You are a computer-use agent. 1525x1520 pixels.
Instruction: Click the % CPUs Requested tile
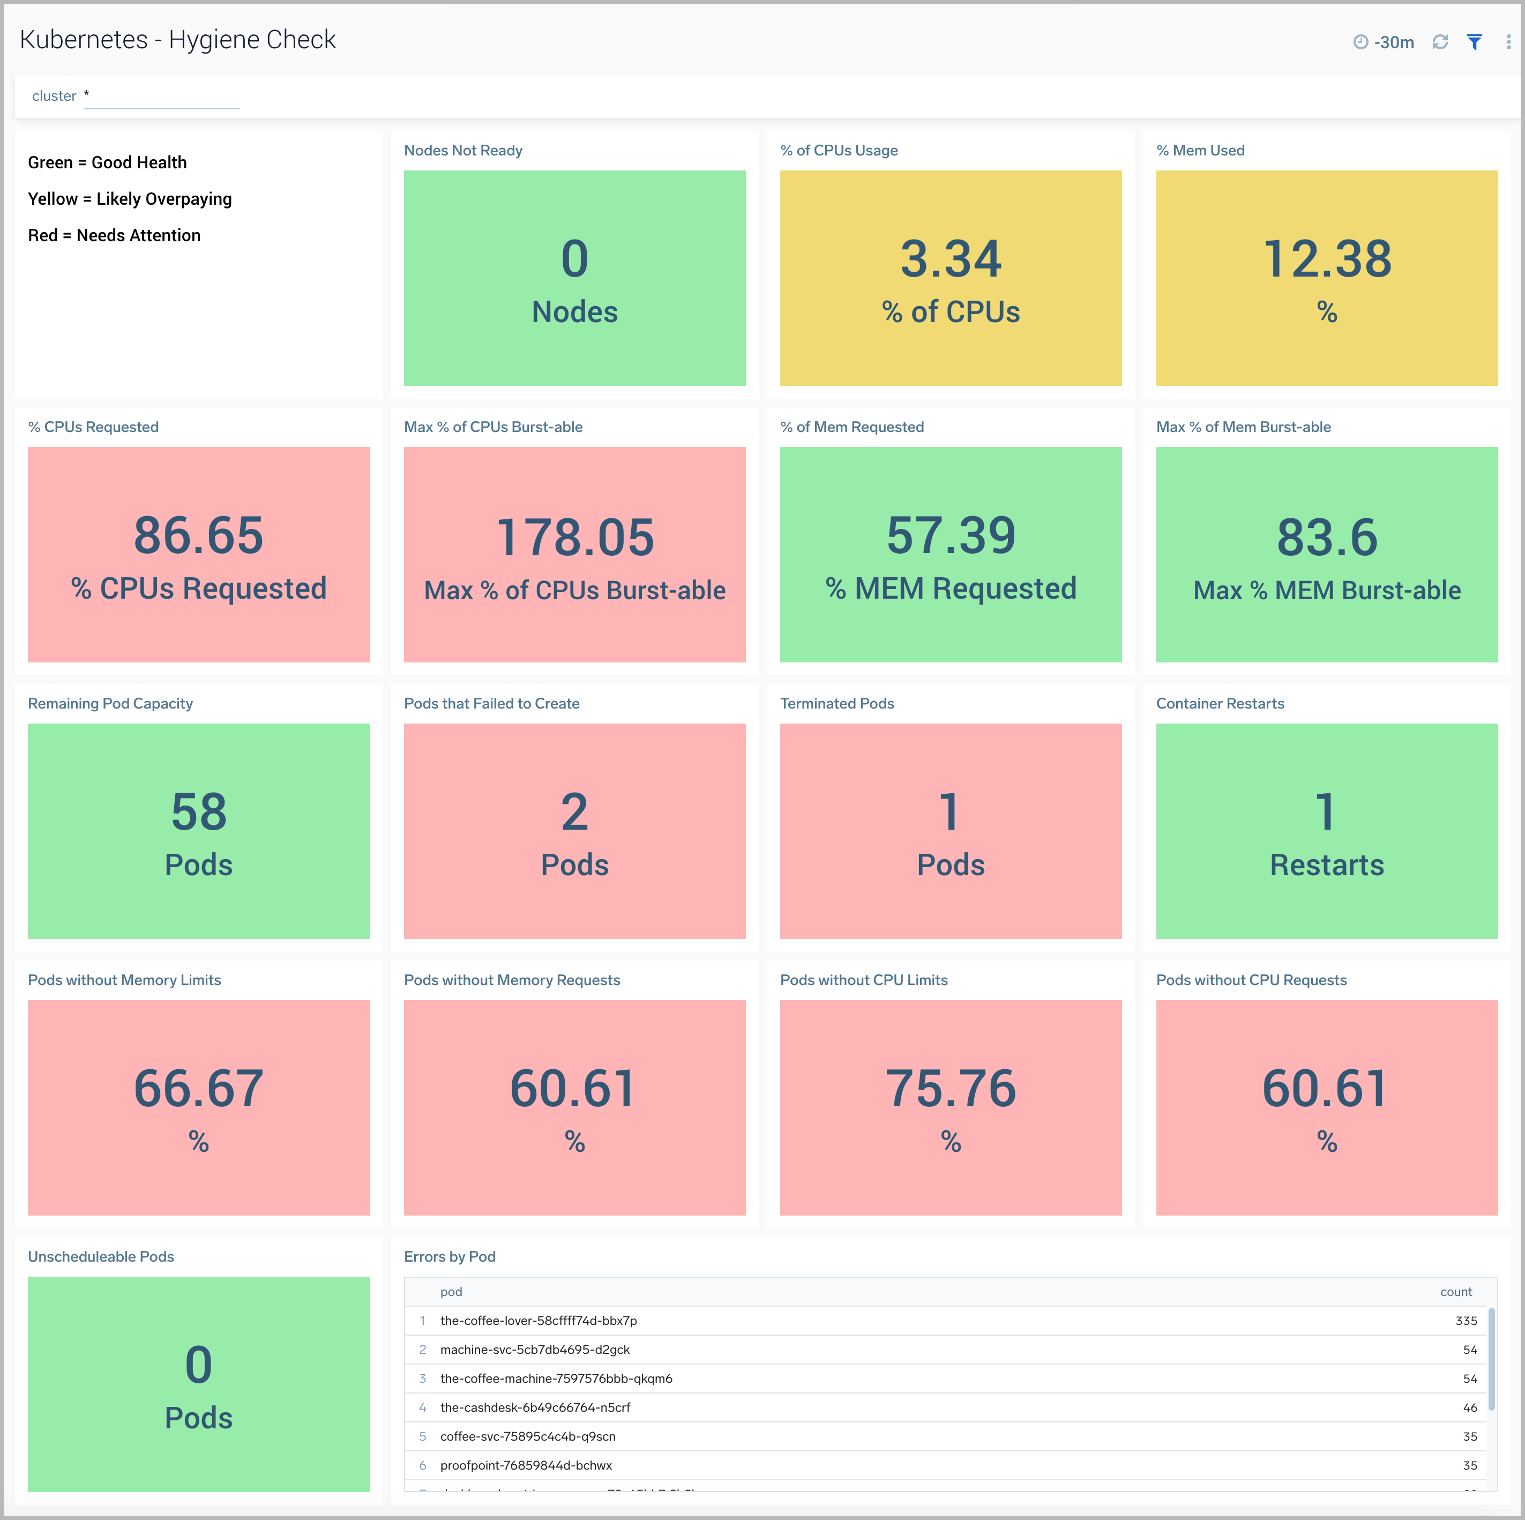tap(198, 554)
